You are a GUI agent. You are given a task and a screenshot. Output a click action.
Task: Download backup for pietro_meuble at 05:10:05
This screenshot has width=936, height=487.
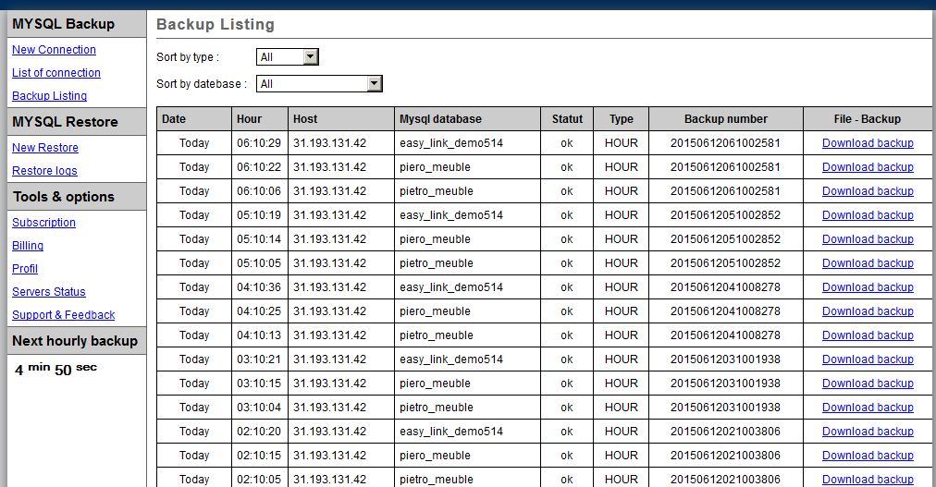pos(868,263)
